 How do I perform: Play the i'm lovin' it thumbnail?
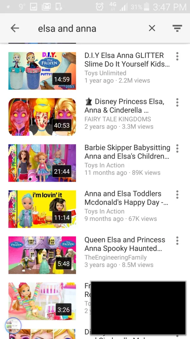[42, 209]
